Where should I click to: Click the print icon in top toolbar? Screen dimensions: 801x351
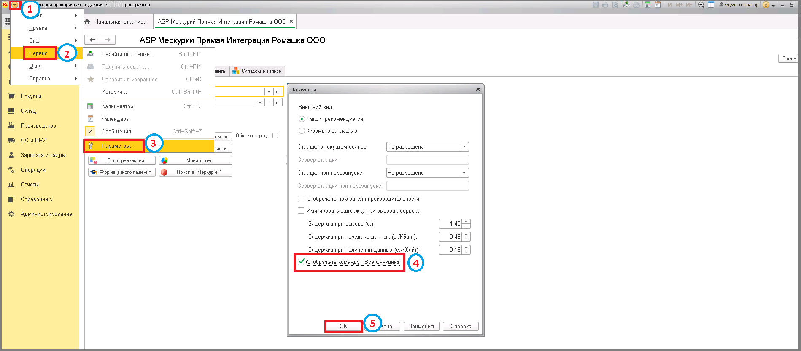tap(605, 5)
